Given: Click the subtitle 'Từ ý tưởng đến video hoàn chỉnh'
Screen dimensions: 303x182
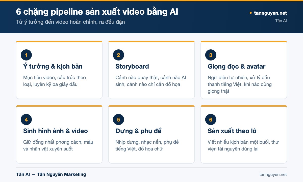Looking at the screenshot, I should [x=70, y=22].
